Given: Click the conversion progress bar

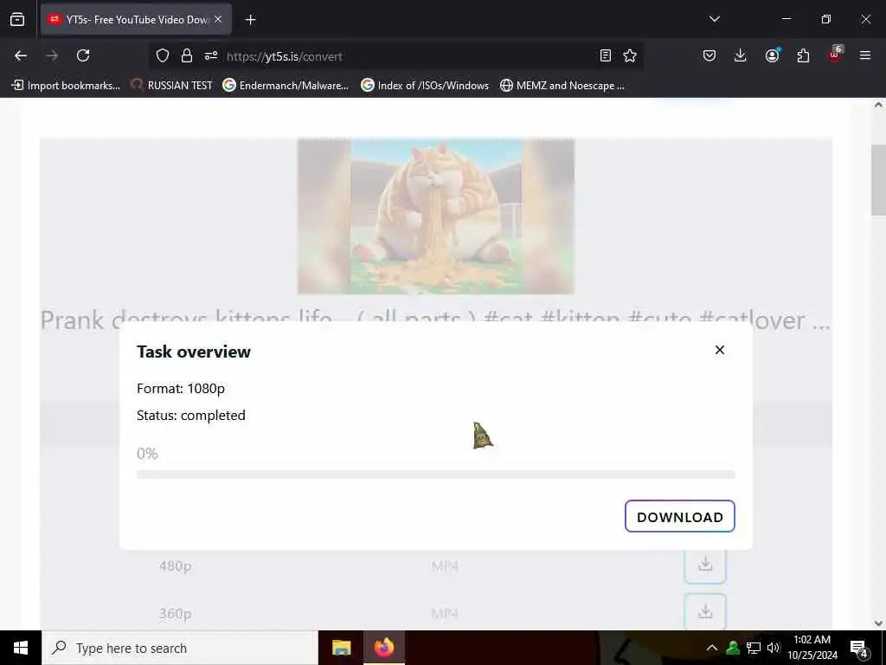Looking at the screenshot, I should point(436,475).
